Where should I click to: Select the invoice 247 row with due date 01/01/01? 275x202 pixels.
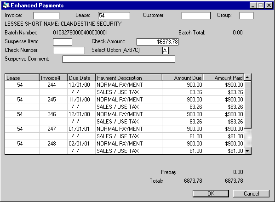[124, 129]
